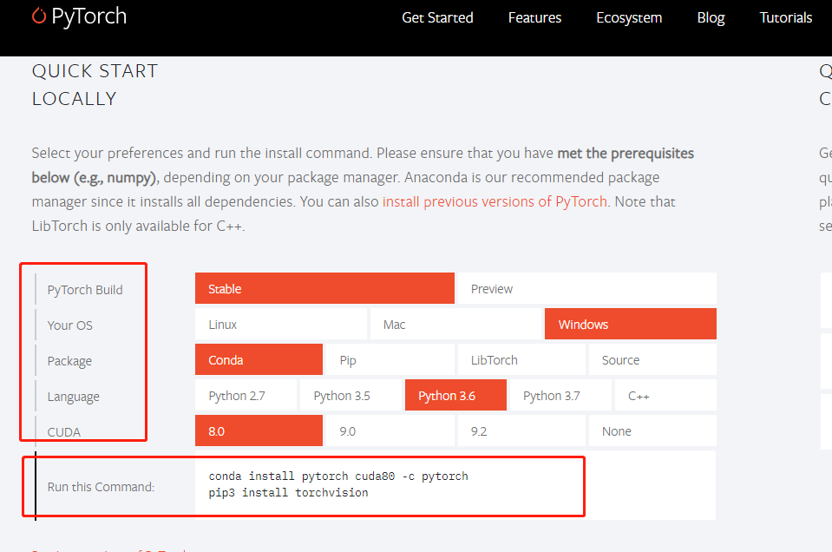Viewport: 832px width, 552px height.
Task: Select None for CUDA
Action: click(652, 431)
